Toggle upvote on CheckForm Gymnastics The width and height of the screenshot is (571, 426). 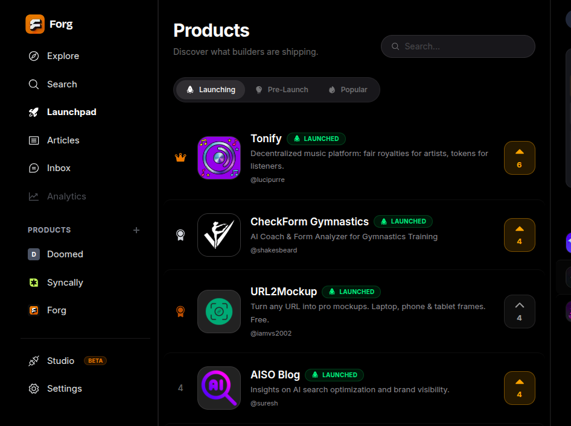(519, 235)
